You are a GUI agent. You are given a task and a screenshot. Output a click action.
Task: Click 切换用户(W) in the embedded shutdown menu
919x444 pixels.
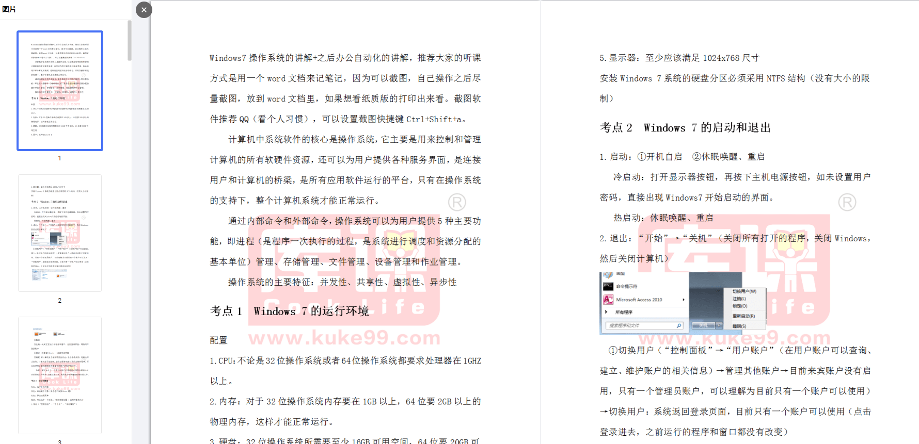(744, 291)
